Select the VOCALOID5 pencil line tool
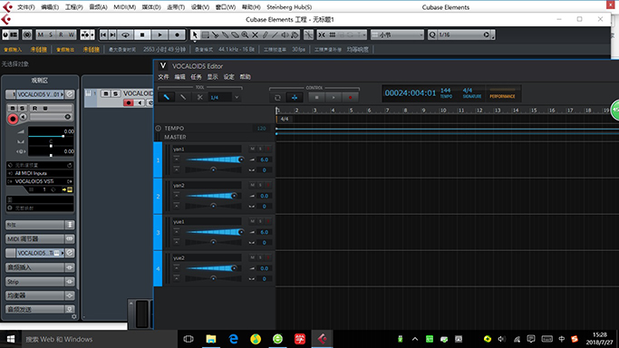619x348 pixels. pos(183,97)
